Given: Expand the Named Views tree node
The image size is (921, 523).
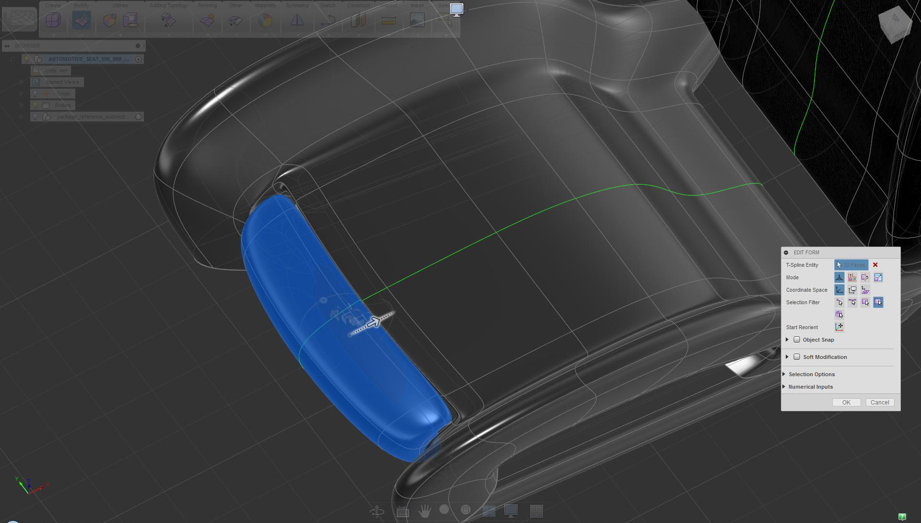Looking at the screenshot, I should [21, 82].
